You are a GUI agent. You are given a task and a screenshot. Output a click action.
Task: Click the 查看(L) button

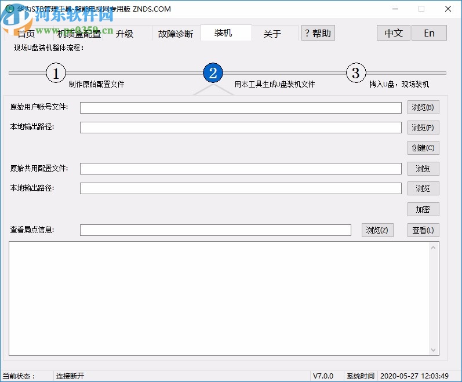tap(423, 230)
